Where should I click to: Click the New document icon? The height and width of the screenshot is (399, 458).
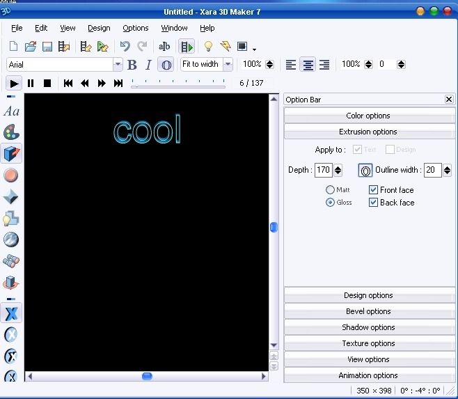click(13, 47)
